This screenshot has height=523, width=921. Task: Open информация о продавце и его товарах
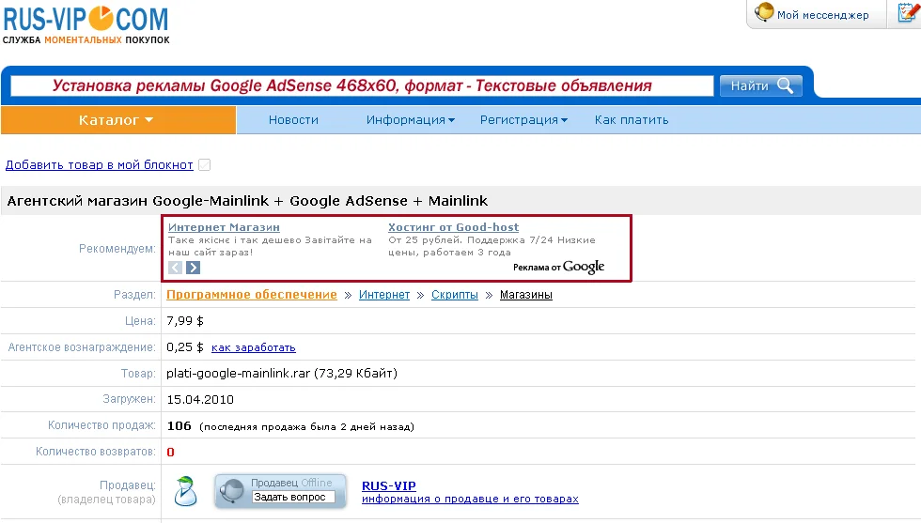pos(470,499)
